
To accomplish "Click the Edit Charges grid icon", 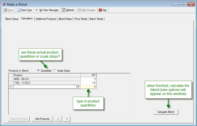I will (x=79, y=10).
